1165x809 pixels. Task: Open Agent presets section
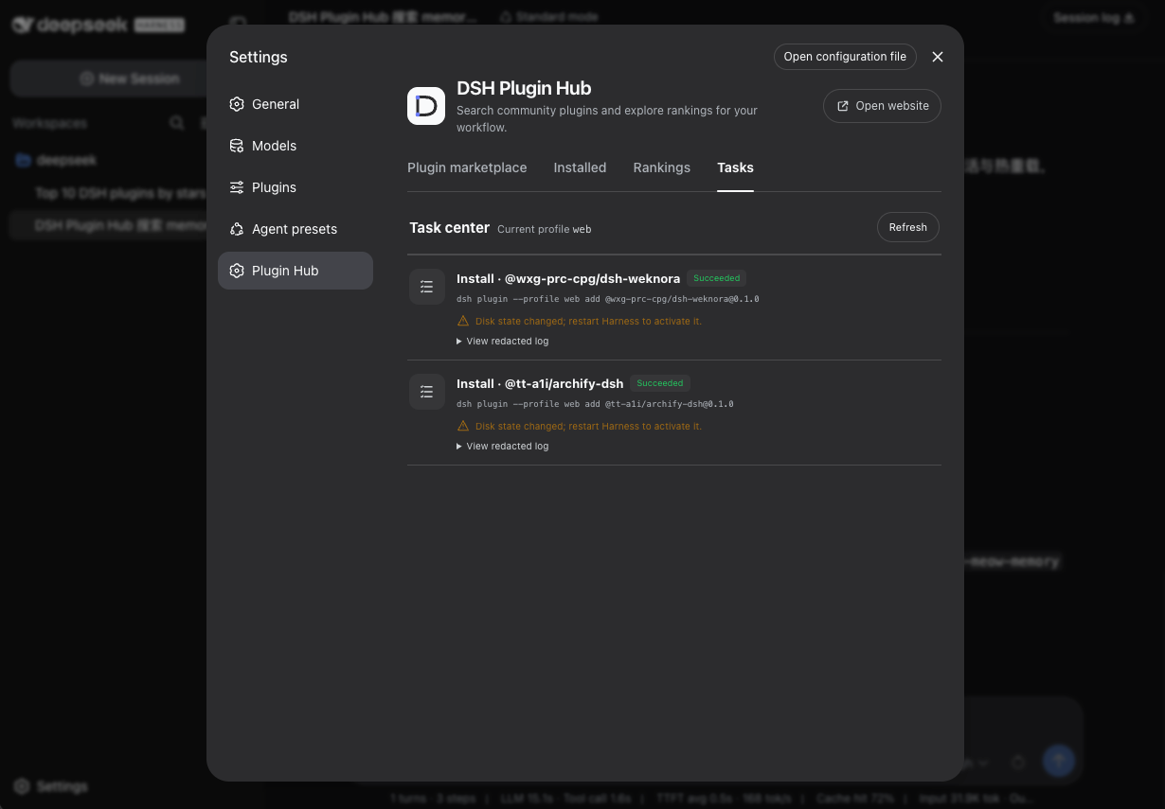click(295, 229)
